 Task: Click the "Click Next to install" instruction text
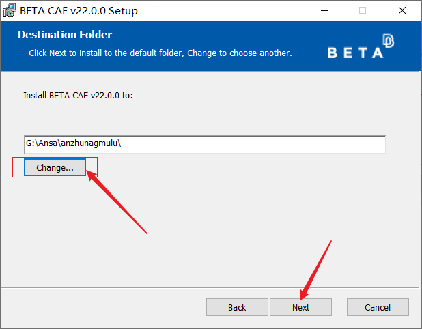tap(160, 53)
